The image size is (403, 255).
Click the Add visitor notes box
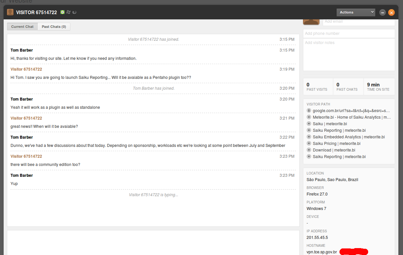(x=349, y=55)
